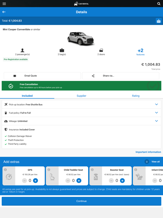Switch to the Included tab
The width and height of the screenshot is (163, 218).
pos(27,96)
